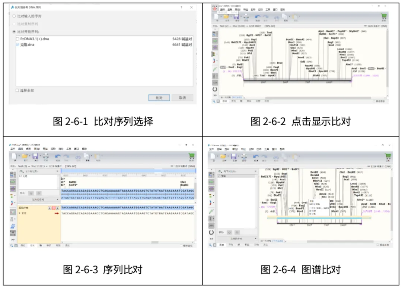Select the 比对输入的序列 radio option

(x=15, y=16)
